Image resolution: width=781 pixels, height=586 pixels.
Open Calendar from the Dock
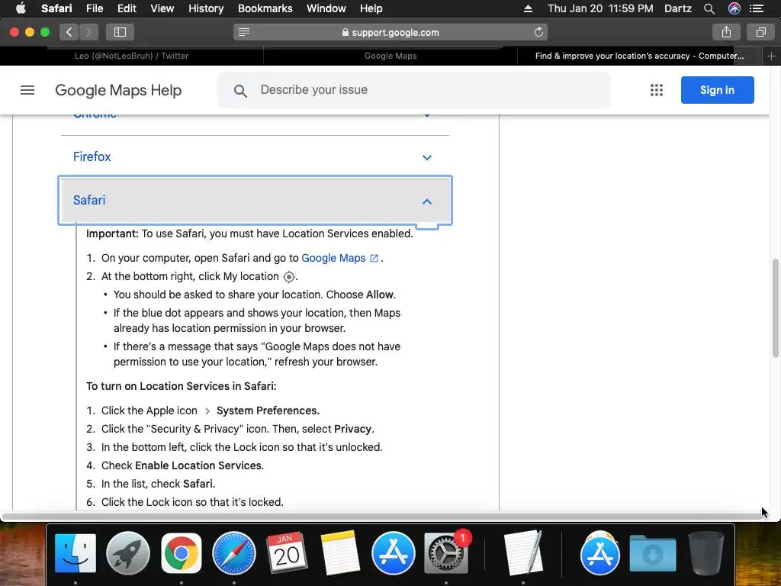(x=287, y=553)
